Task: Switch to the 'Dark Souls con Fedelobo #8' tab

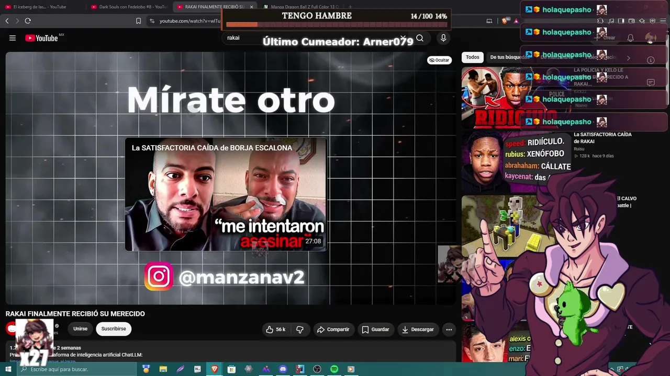Action: [128, 7]
